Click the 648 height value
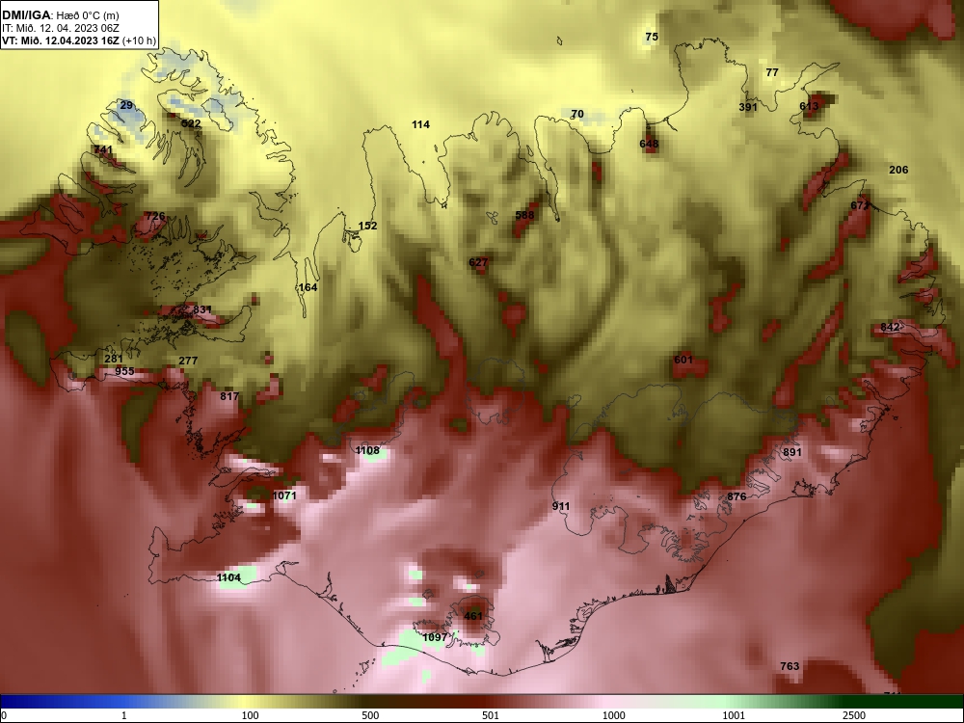The height and width of the screenshot is (723, 964). 649,144
